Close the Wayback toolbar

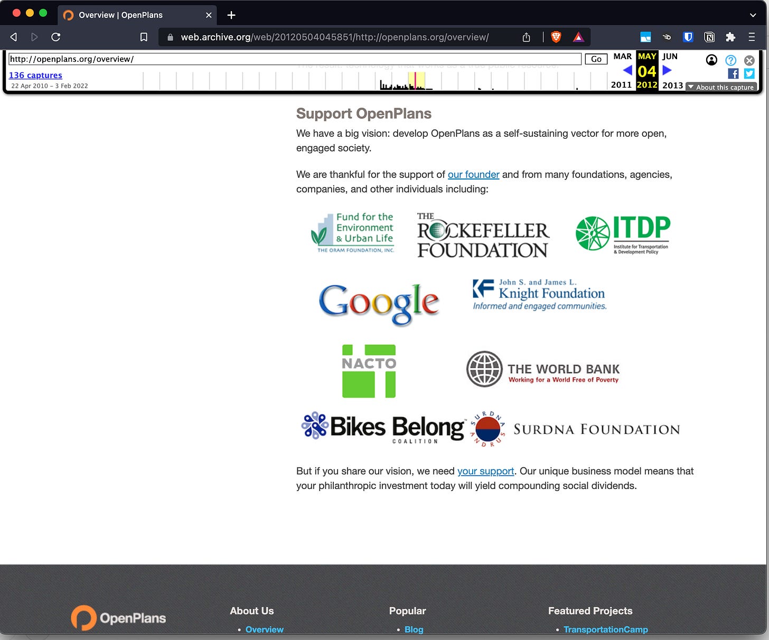tap(749, 60)
